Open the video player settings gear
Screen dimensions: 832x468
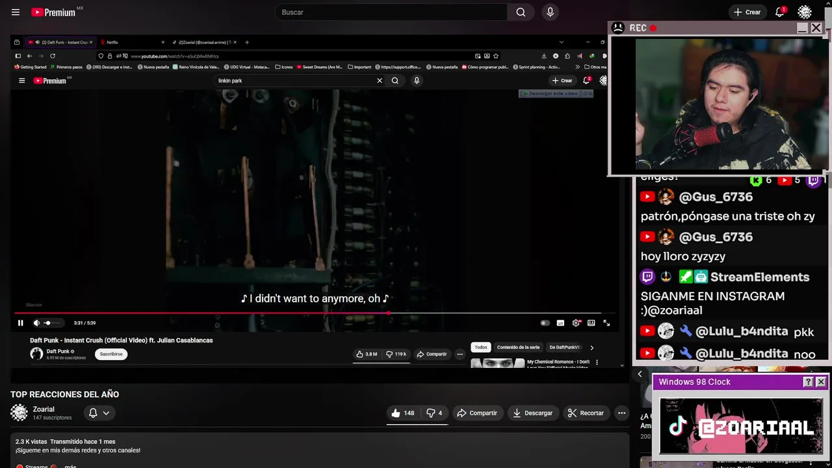(x=576, y=323)
